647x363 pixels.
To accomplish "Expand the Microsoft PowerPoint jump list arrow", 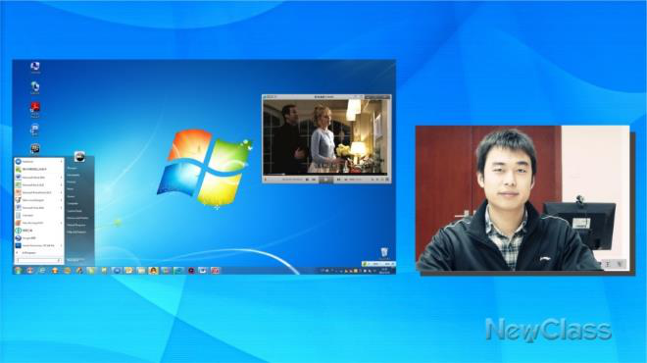I will click(62, 192).
